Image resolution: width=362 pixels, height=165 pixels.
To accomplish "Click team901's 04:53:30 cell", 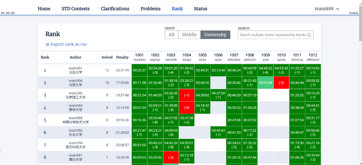I will (x=281, y=70).
